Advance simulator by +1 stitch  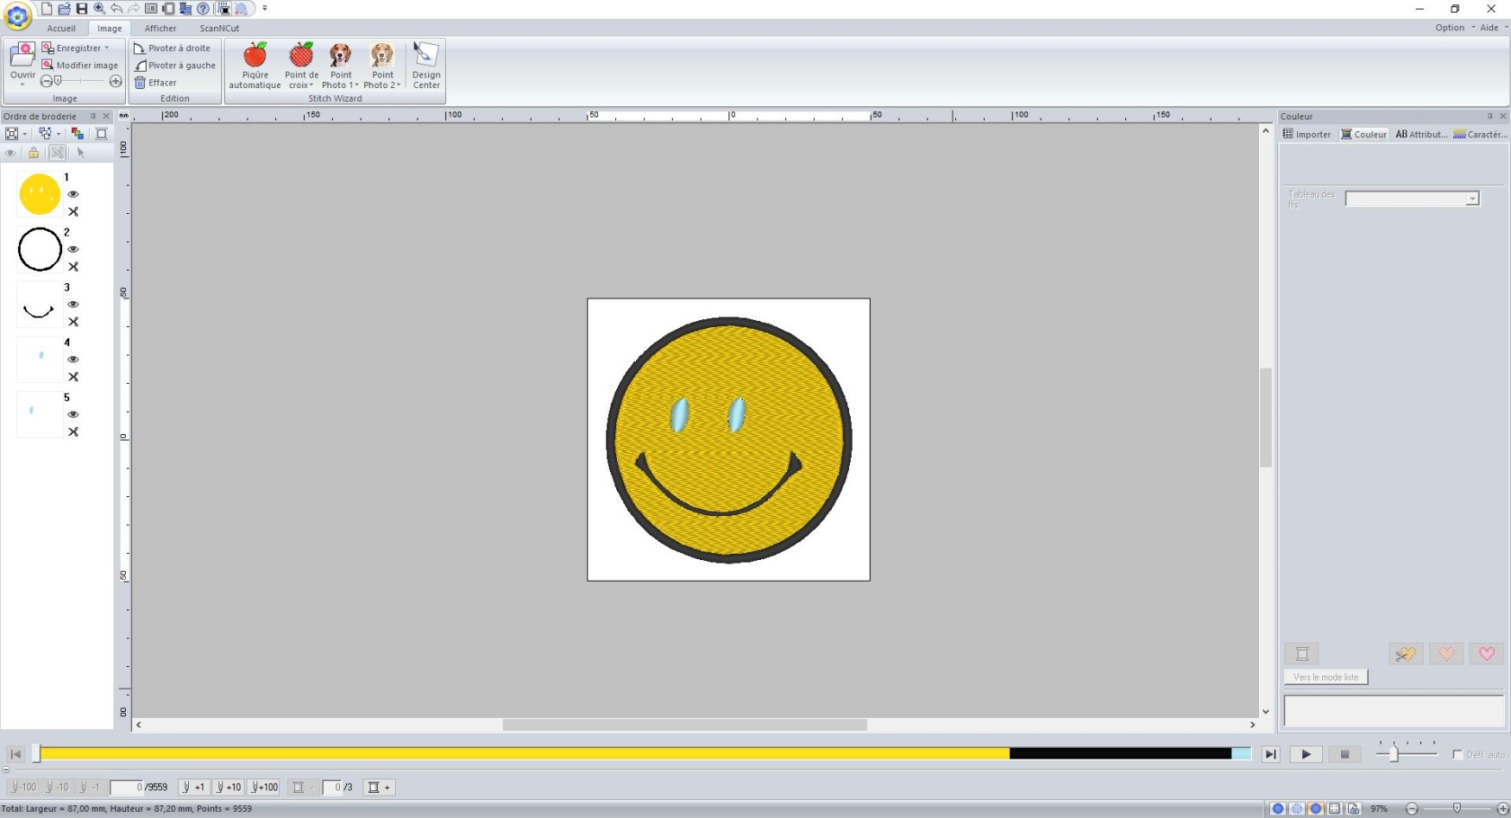[193, 787]
